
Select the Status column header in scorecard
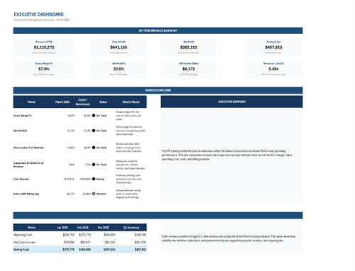103,102
